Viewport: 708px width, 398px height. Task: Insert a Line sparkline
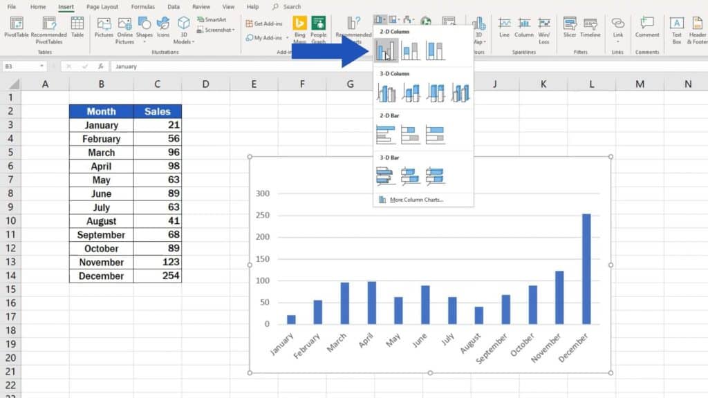(504, 28)
